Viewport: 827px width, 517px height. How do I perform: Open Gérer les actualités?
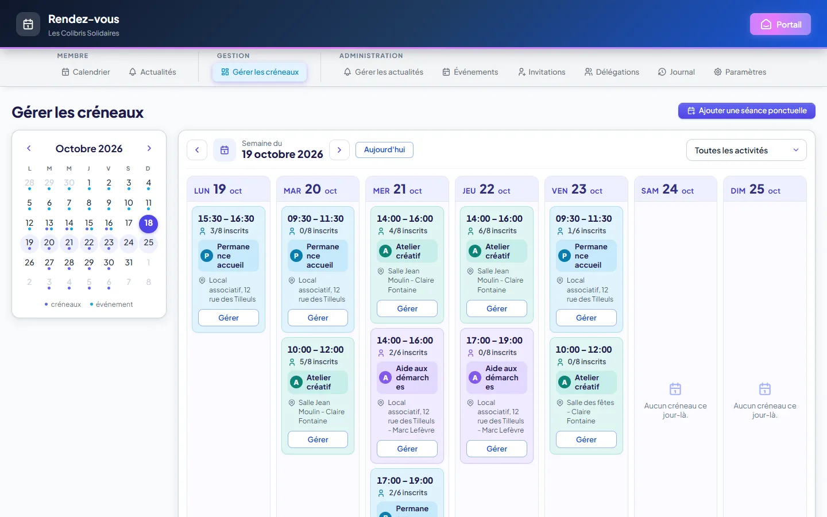384,72
